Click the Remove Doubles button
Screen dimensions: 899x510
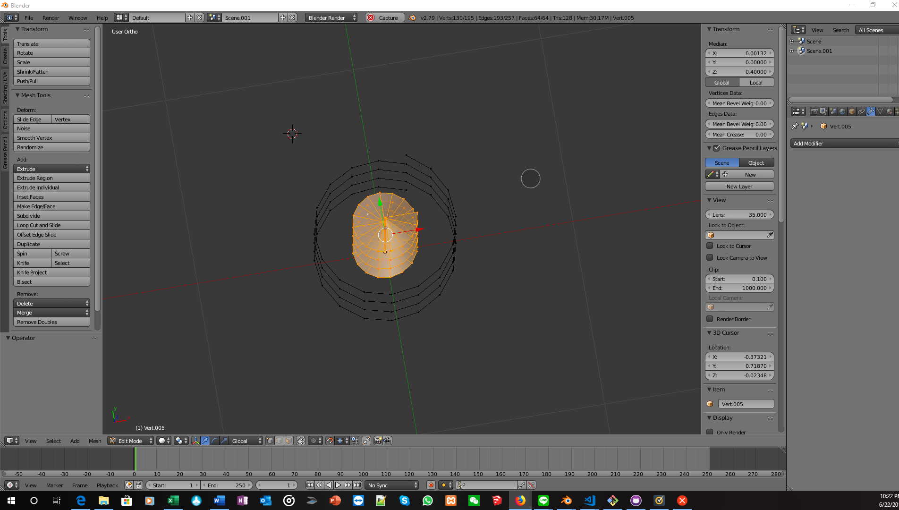[51, 322]
